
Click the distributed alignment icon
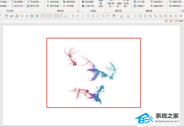(103, 16)
